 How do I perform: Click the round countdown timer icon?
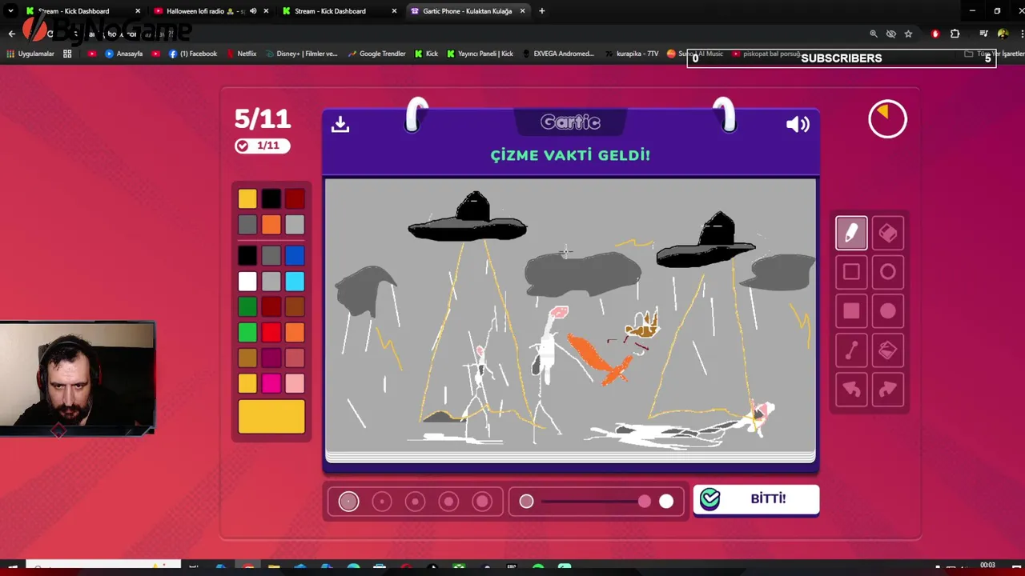pyautogui.click(x=887, y=119)
